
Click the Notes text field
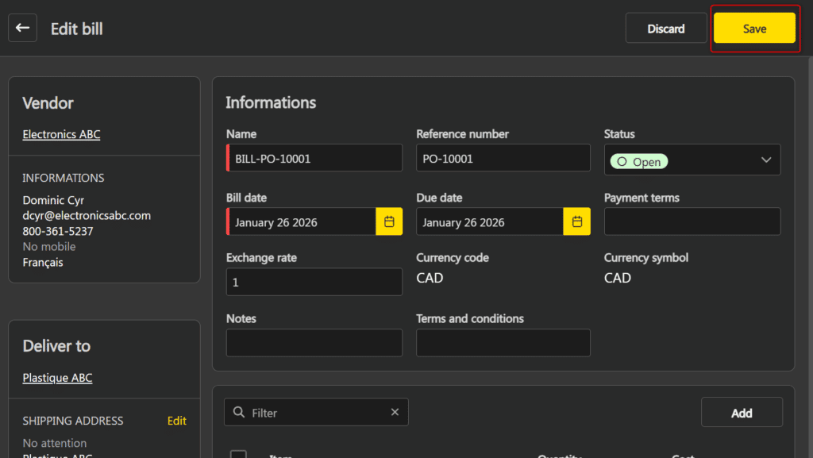[x=314, y=343]
